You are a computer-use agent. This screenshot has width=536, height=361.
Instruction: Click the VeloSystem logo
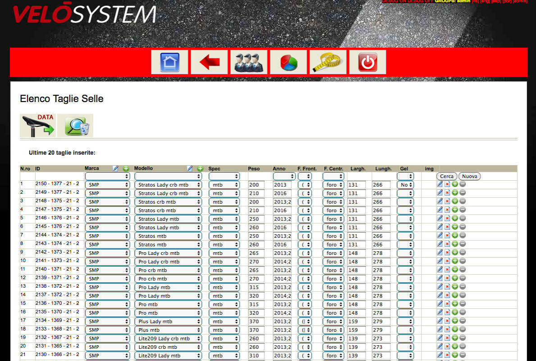[84, 13]
